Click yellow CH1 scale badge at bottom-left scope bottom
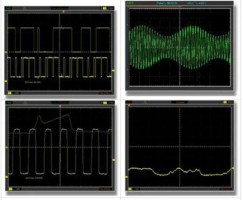The image size is (243, 200). point(11,189)
